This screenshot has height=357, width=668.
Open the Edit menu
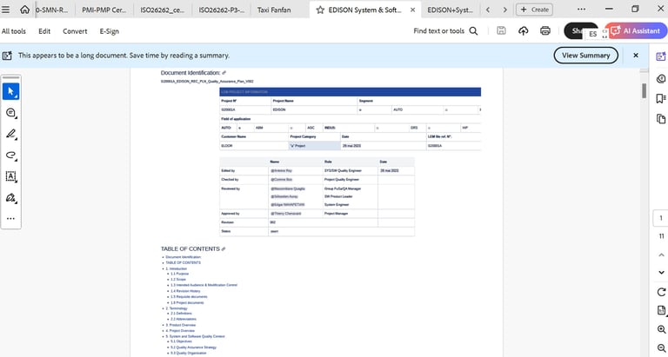(x=44, y=31)
